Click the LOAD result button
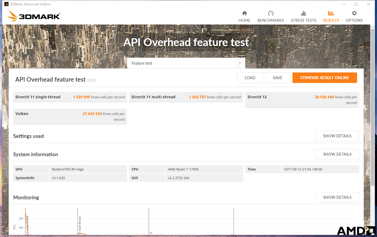Viewport: 377px width, 237px height. pos(250,78)
